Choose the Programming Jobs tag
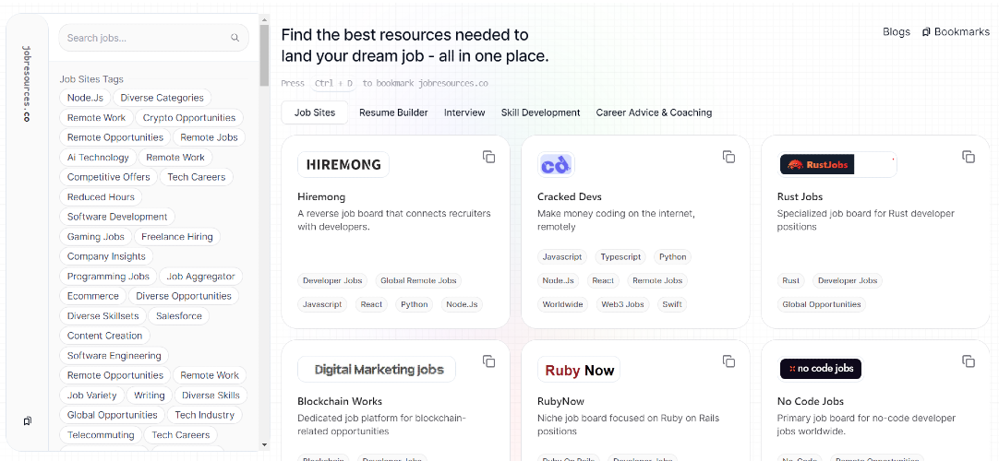 tap(108, 276)
